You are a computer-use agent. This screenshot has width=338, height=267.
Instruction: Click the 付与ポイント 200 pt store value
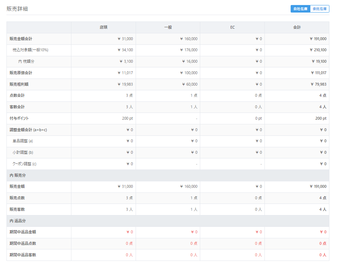tap(127, 118)
